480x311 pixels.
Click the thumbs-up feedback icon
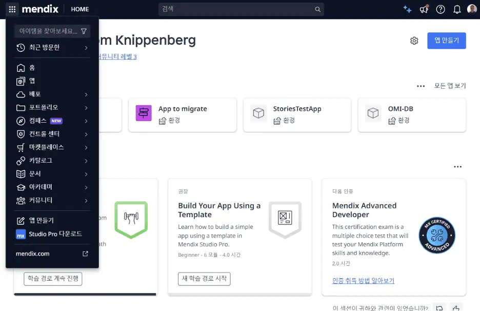pyautogui.click(x=456, y=307)
